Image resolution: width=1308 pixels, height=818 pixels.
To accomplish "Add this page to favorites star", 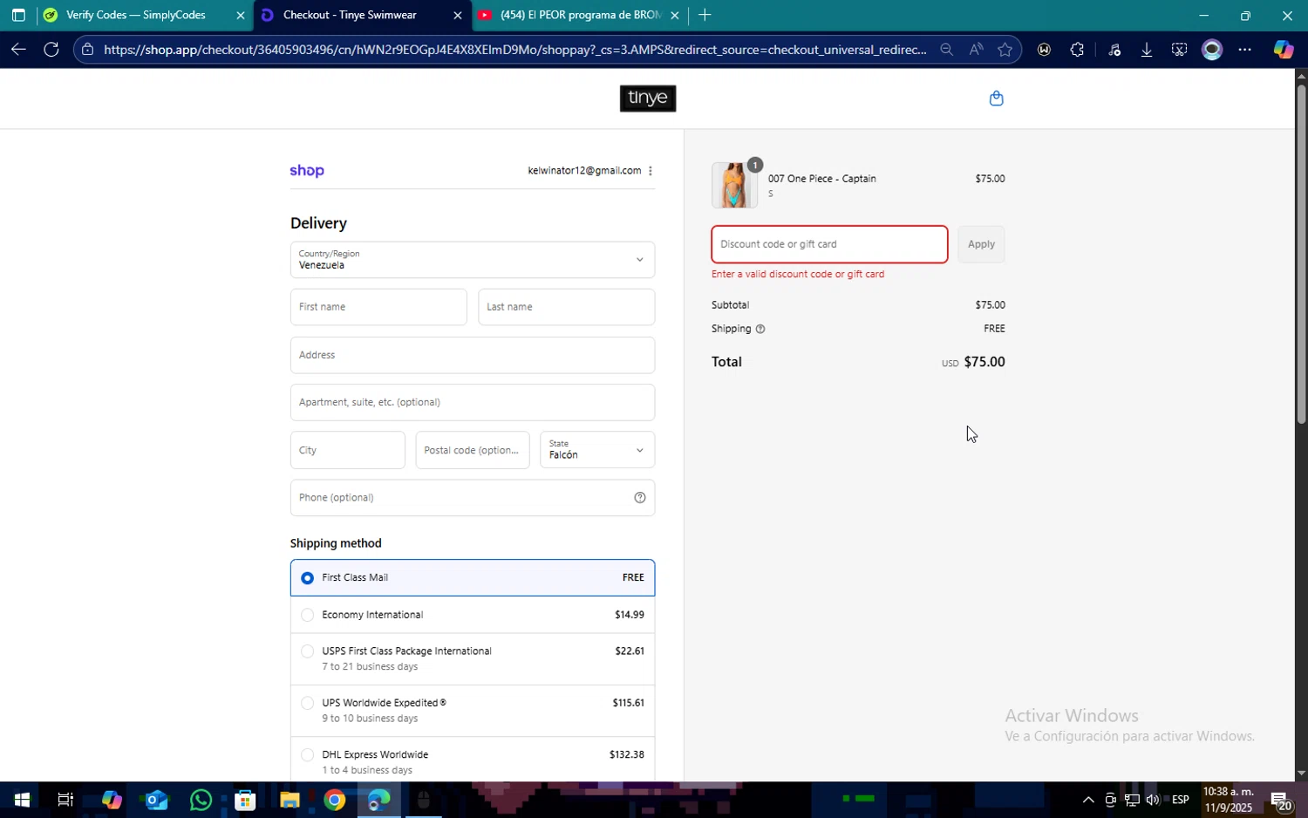I will pos(1005,50).
